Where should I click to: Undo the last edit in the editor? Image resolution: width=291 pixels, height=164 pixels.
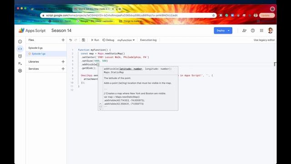71,40
